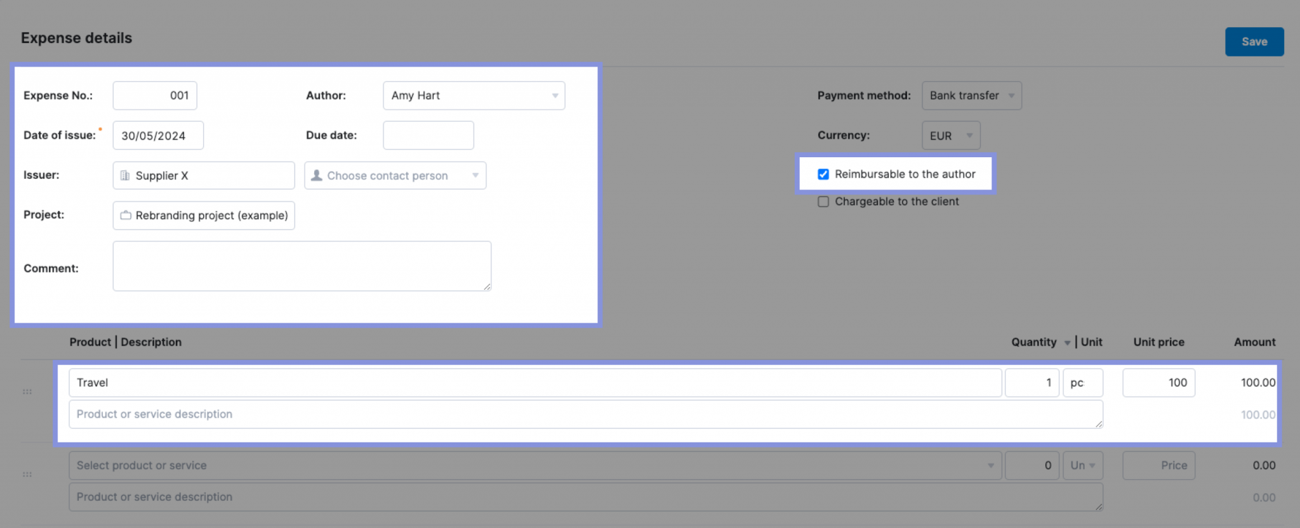Click the Unit price field showing 100
This screenshot has width=1300, height=528.
pyautogui.click(x=1158, y=383)
